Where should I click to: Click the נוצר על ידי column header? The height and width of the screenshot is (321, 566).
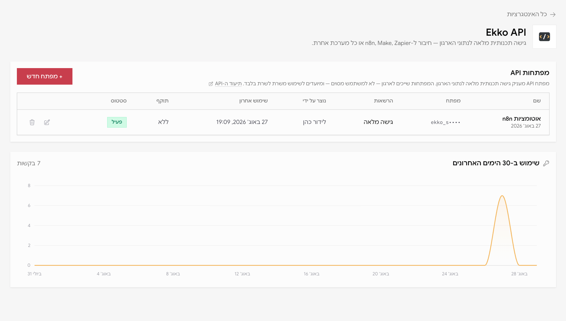(314, 101)
